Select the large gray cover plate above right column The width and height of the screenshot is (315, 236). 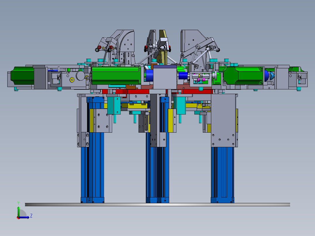pos(223,120)
